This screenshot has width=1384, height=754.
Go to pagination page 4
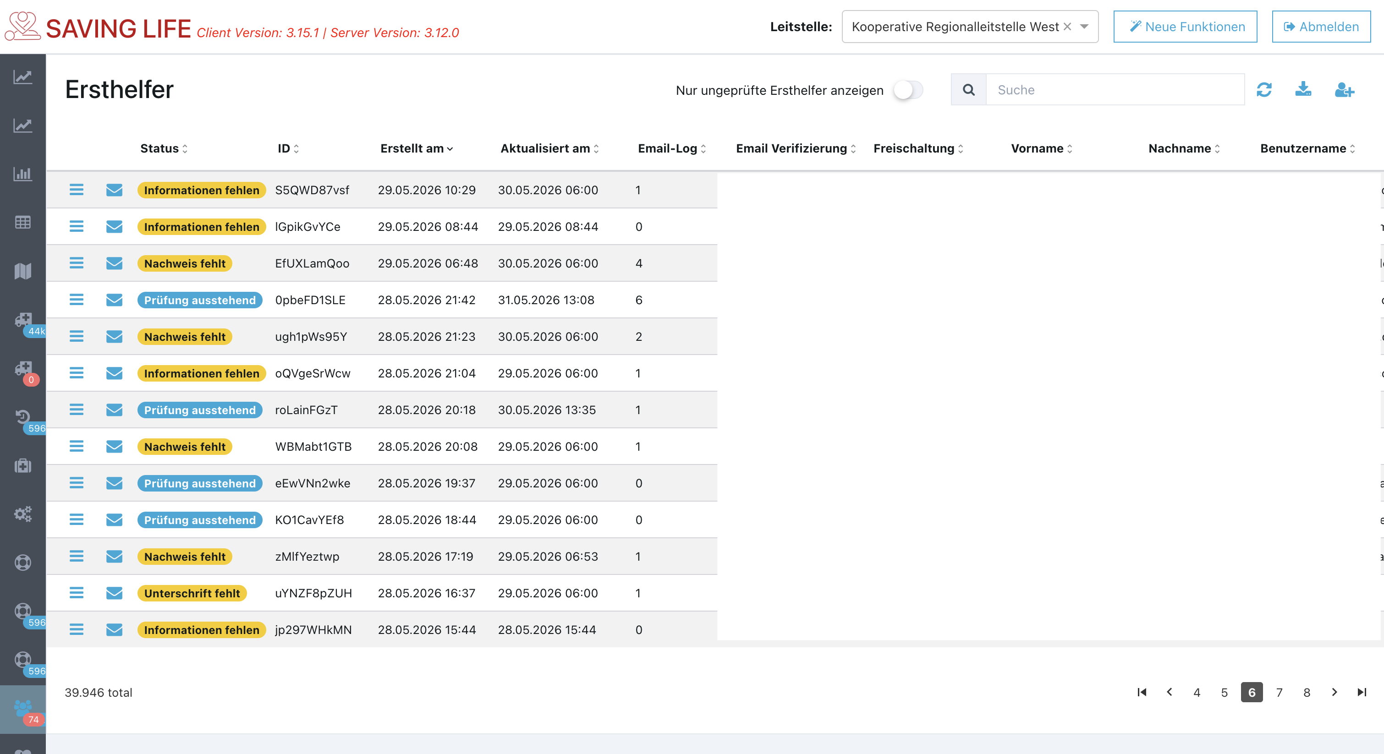[1197, 692]
